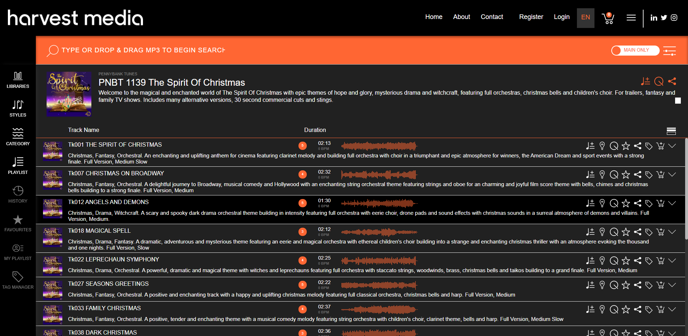Viewport: 688px width, 336px height.
Task: Show the 5 versions of Tk027 Seasons Greetings
Action: click(x=302, y=285)
